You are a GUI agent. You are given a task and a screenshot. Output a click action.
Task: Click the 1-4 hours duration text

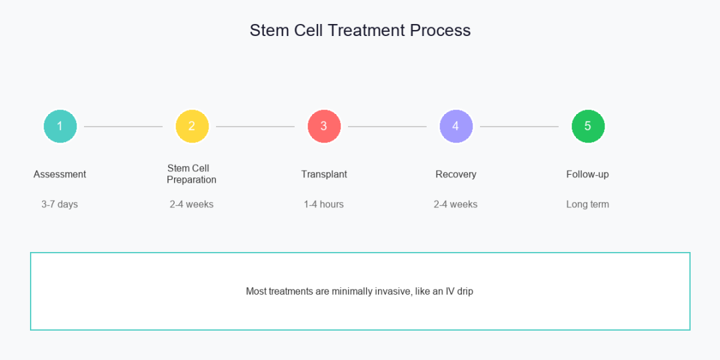click(x=324, y=204)
